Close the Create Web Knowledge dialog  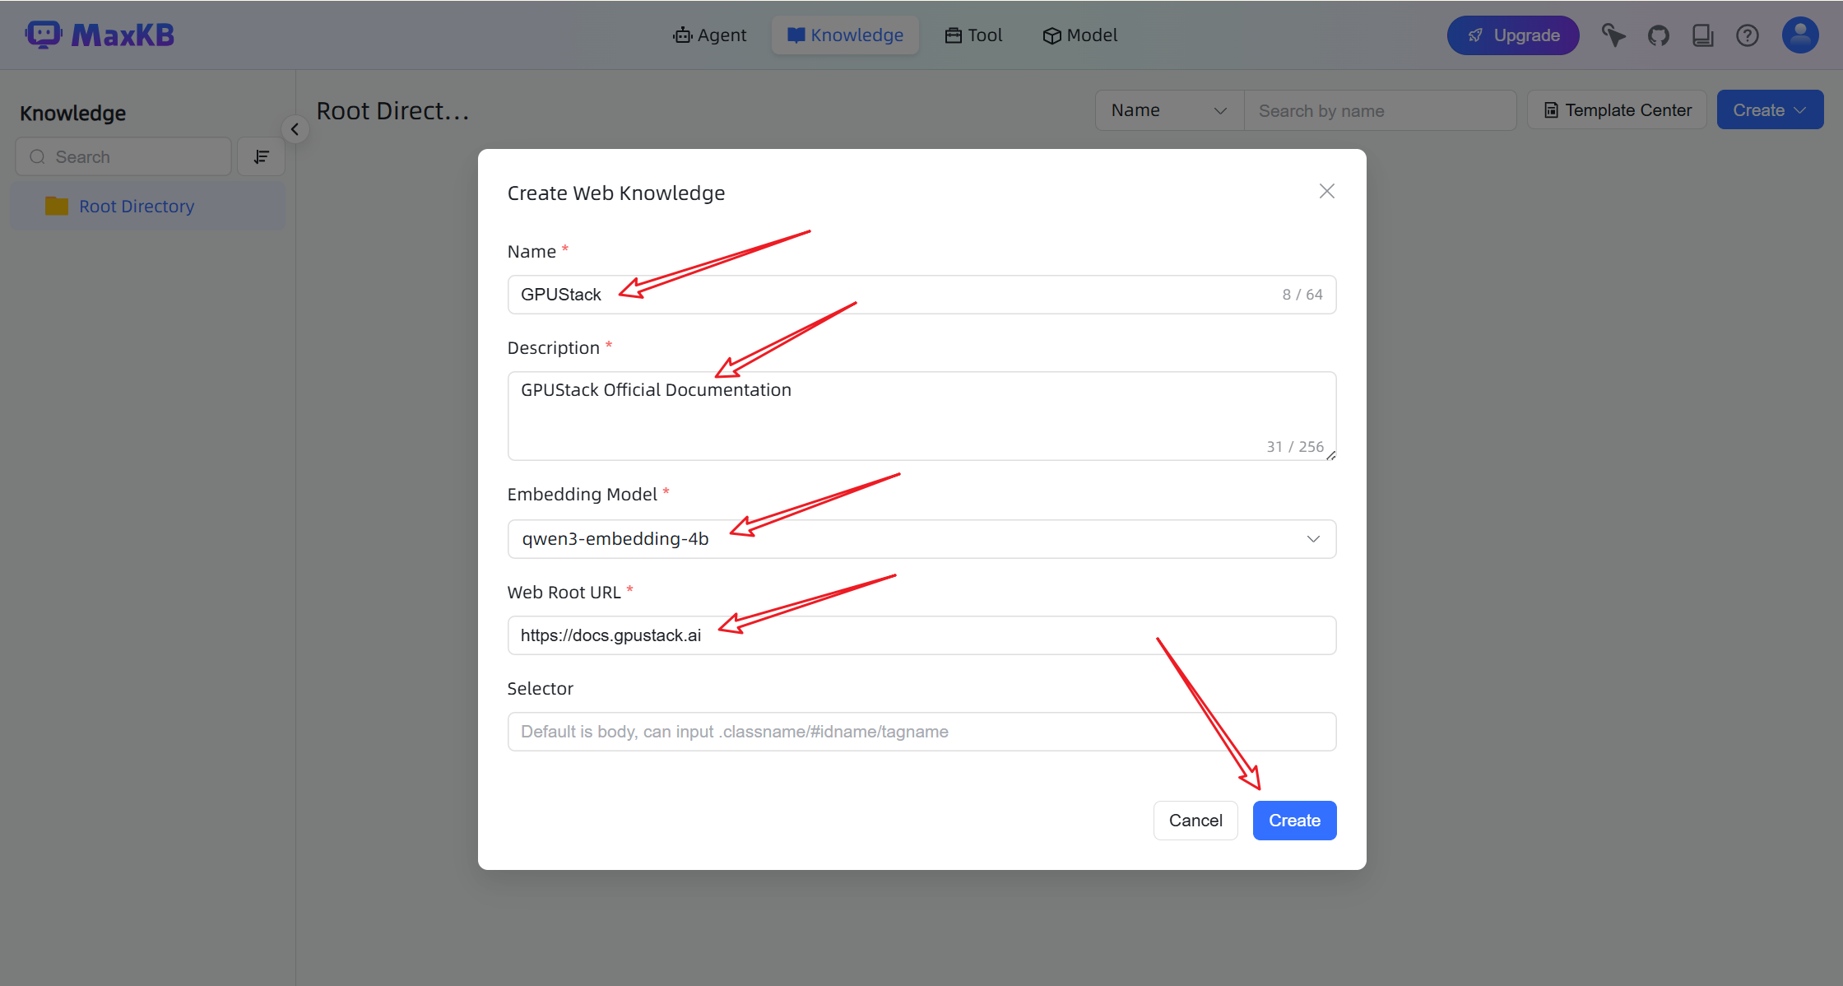pos(1326,191)
